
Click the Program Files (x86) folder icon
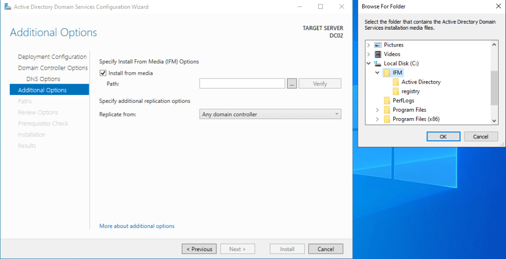tap(387, 119)
